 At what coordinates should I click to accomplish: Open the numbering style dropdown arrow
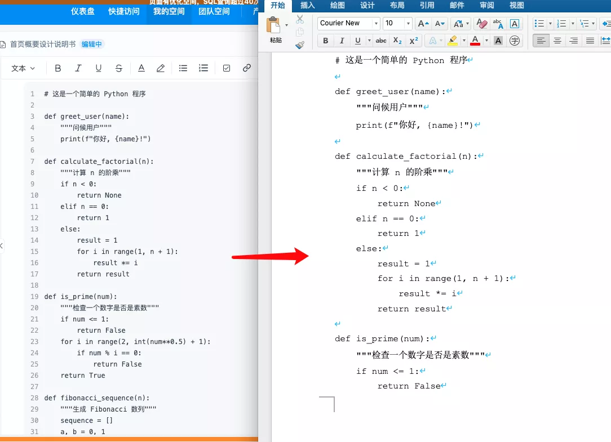tap(573, 23)
